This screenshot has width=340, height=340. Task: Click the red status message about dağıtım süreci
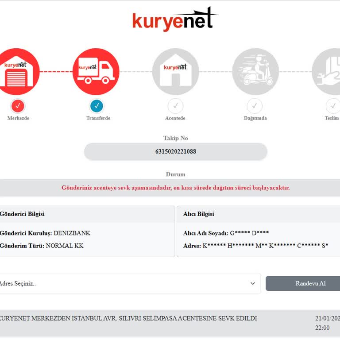tap(176, 188)
